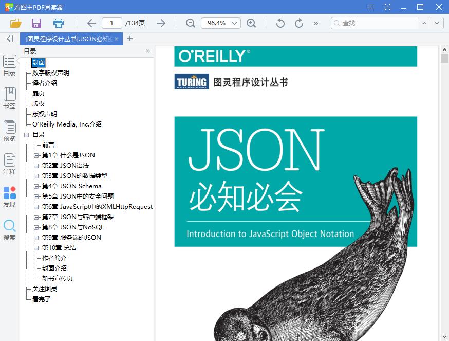449x341 pixels.
Task: Open the 目录 outline sidebar panel
Action: pyautogui.click(x=9, y=65)
